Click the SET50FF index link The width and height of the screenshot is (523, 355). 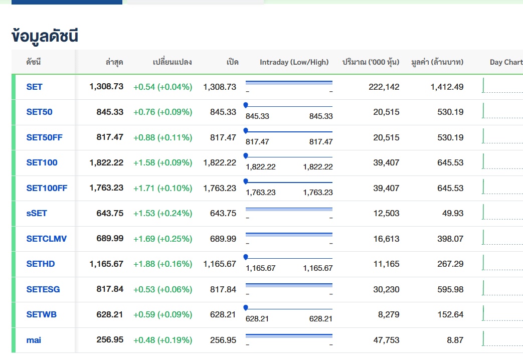[x=44, y=137]
